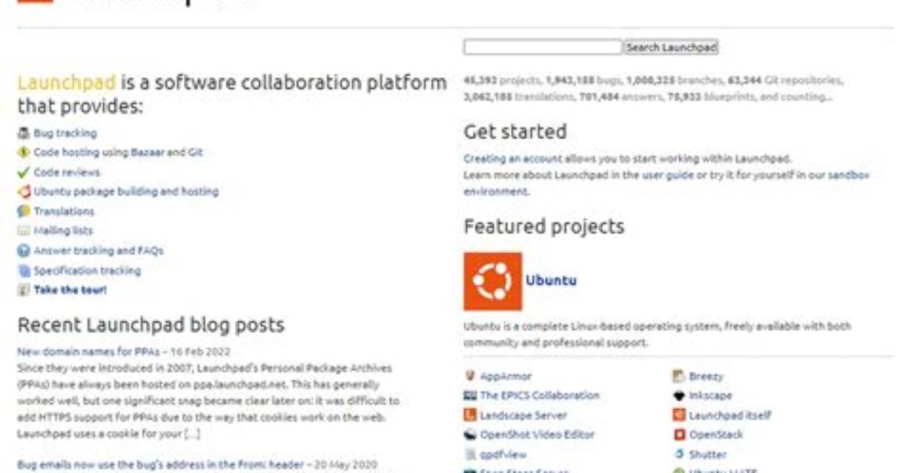Click the Ubuntu package building icon
The width and height of the screenshot is (901, 473).
[x=23, y=191]
